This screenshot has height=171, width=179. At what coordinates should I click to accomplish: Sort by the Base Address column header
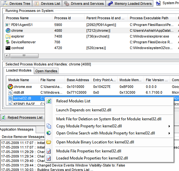(x=78, y=80)
